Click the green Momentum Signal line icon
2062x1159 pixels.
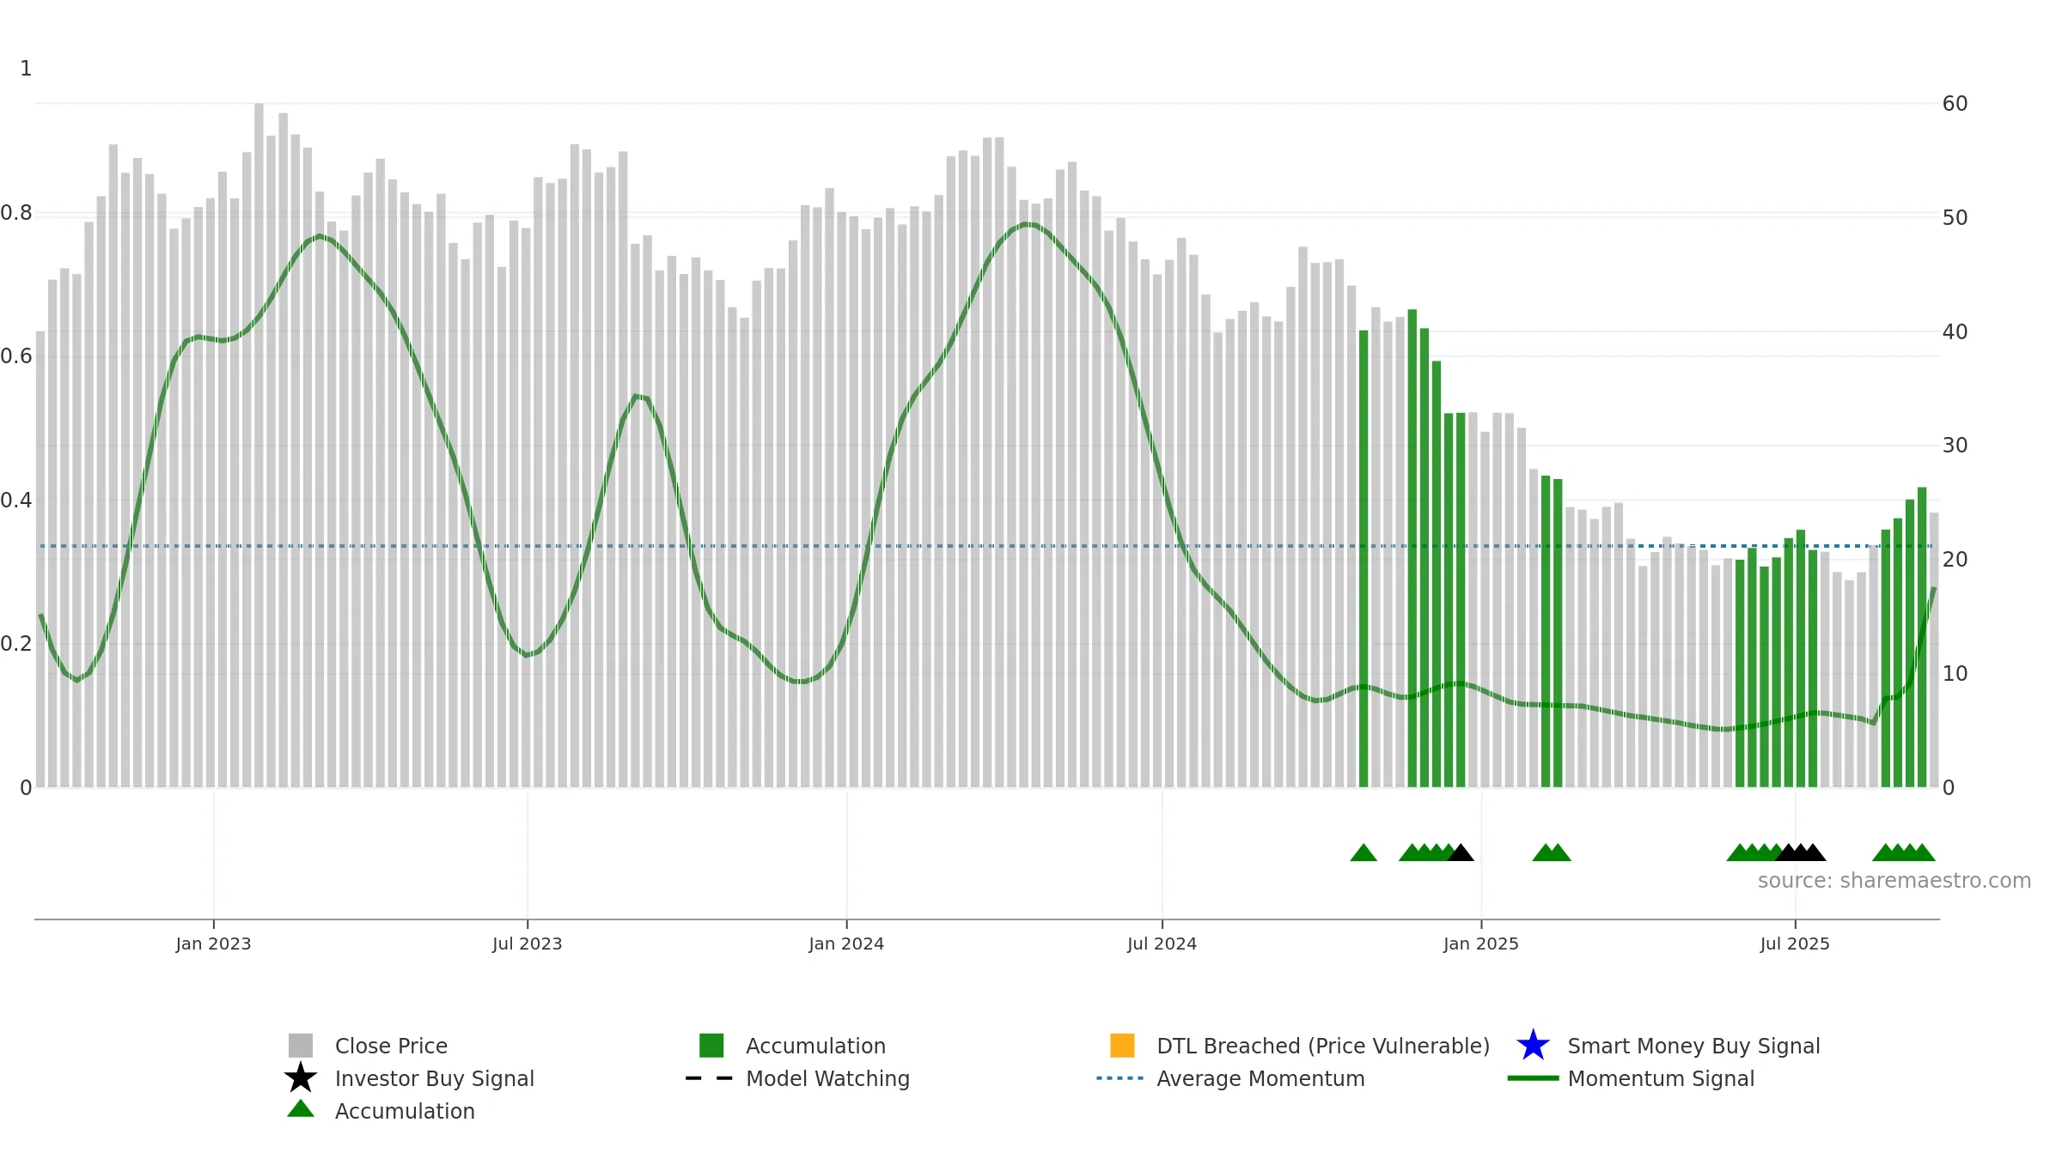click(x=1533, y=1078)
